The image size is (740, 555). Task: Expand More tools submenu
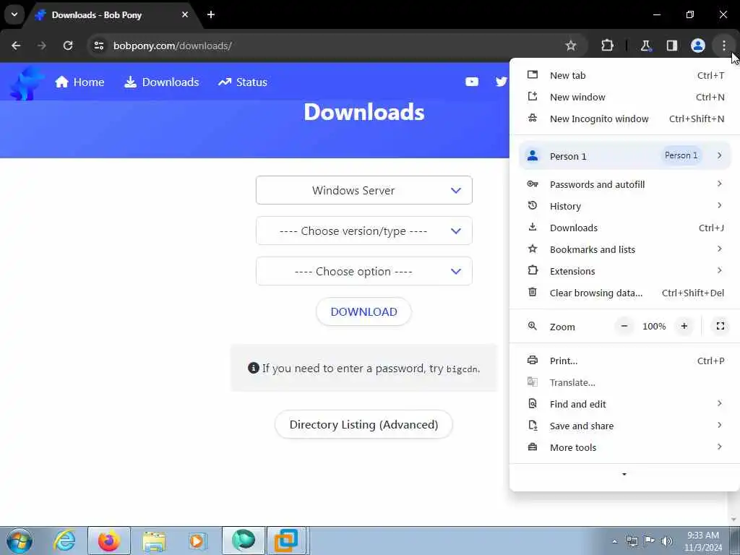[x=624, y=448]
